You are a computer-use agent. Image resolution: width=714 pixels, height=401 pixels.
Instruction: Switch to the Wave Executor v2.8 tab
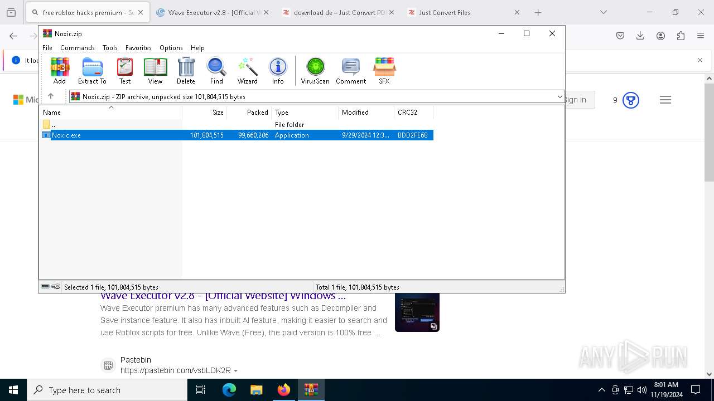(x=213, y=12)
